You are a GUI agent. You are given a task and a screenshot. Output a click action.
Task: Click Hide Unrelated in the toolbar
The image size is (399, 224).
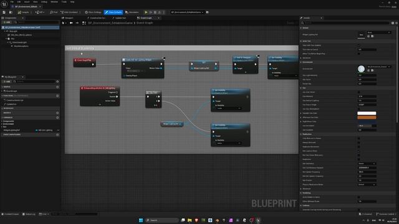69,12
